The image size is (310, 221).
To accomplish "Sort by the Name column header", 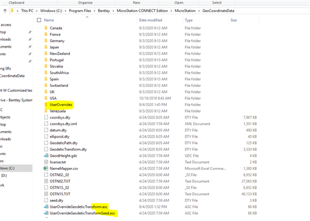I will pos(49,20).
